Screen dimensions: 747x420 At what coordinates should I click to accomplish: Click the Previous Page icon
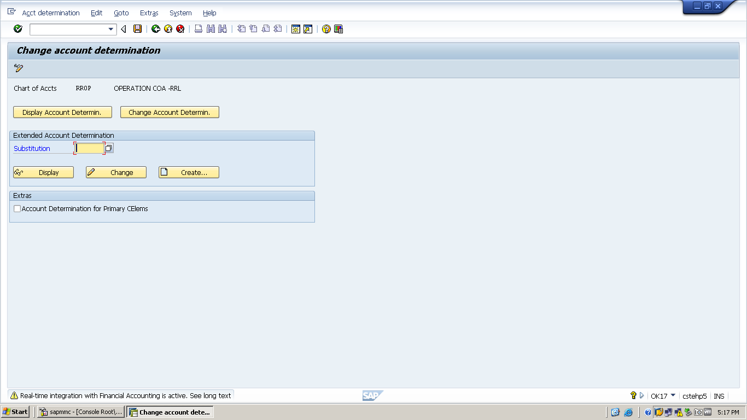coord(253,29)
